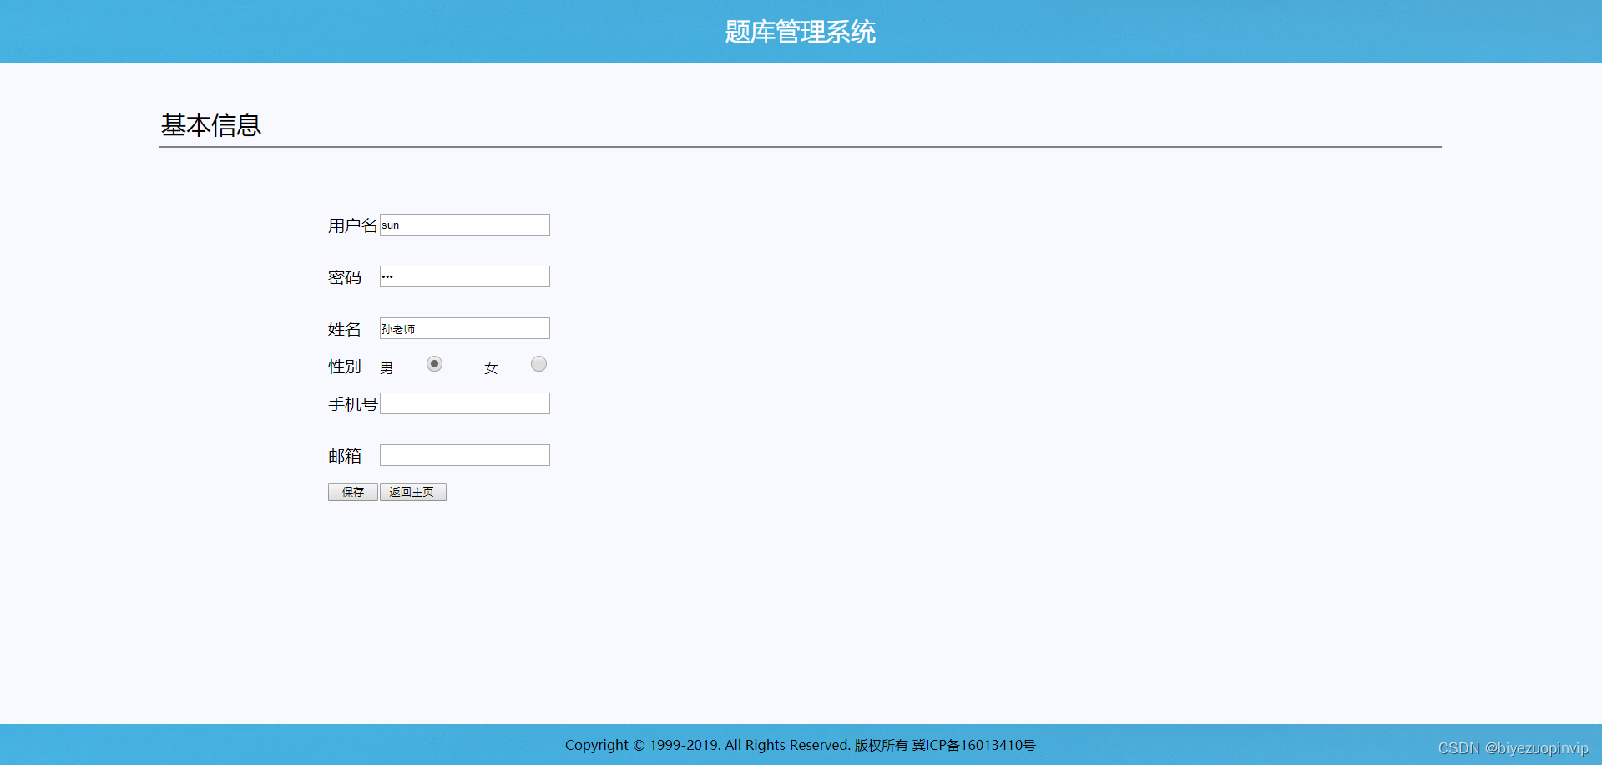The height and width of the screenshot is (765, 1602).
Task: Select the 男 (male) gender radio button
Action: coord(434,364)
